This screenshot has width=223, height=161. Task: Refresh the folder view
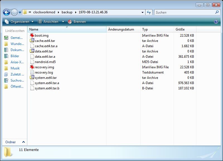tap(149, 12)
